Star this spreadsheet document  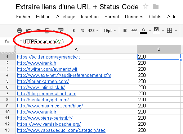pyautogui.click(x=146, y=6)
